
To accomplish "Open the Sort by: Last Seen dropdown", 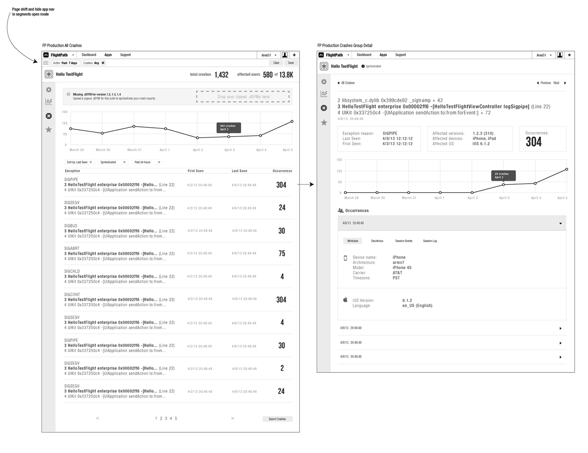I will pos(79,162).
